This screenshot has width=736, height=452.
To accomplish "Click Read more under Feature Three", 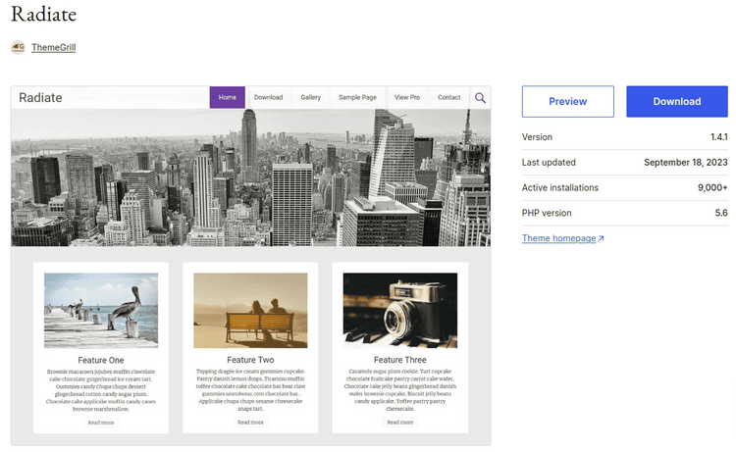I will point(399,423).
